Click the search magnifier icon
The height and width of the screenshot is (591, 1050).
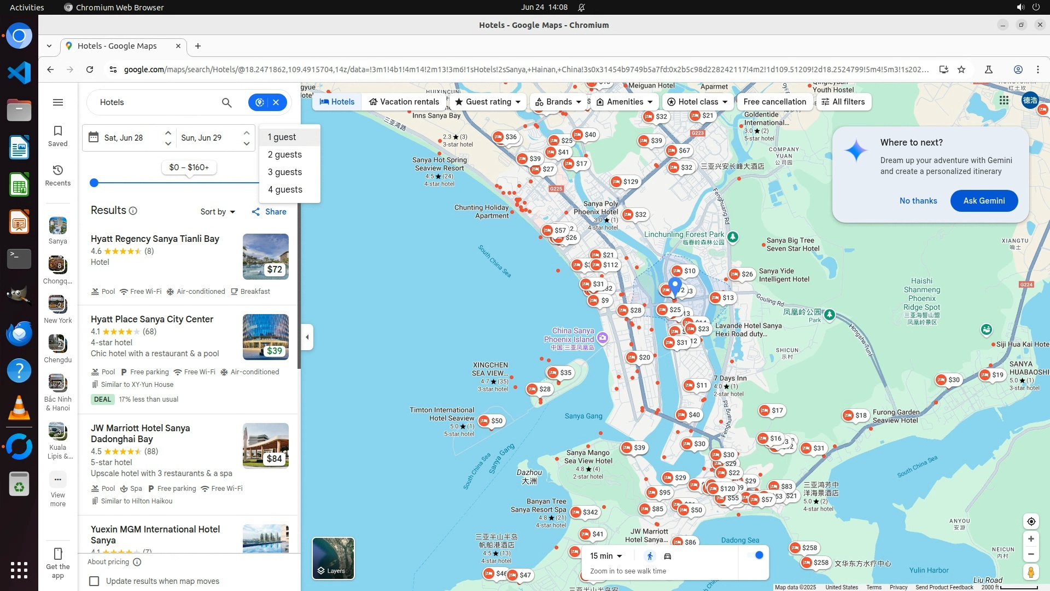[226, 102]
